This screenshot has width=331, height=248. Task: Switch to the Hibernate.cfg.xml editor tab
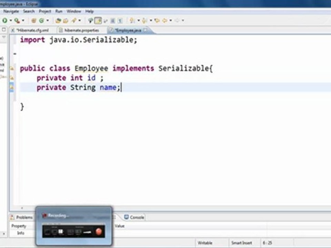(x=32, y=30)
